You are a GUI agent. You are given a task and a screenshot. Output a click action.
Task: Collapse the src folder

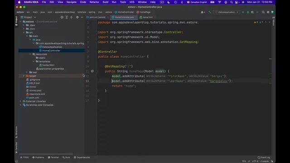tap(24, 33)
